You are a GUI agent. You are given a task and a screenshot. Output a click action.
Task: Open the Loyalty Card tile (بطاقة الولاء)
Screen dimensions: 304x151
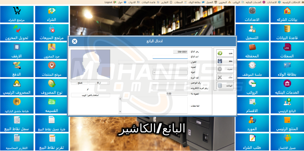click(287, 69)
